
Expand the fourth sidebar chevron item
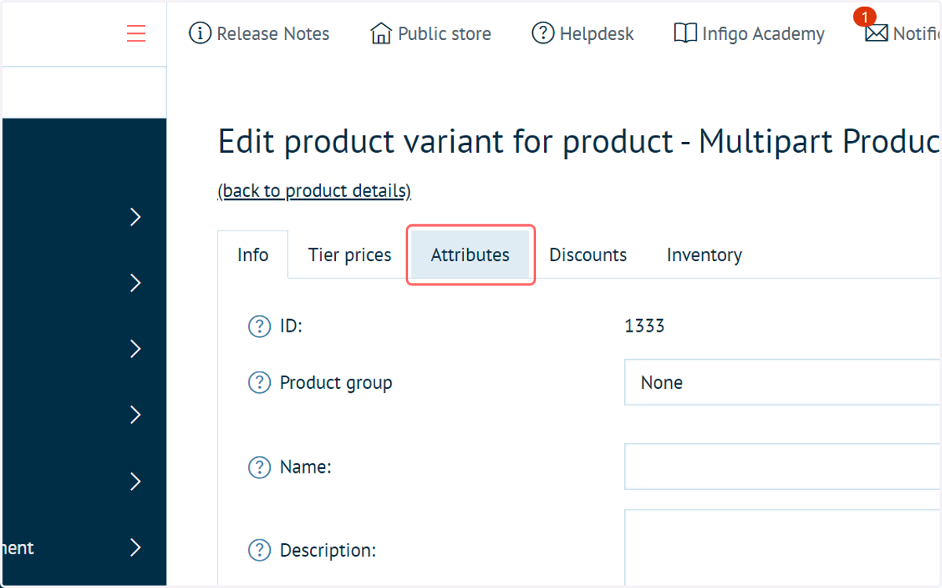(136, 415)
